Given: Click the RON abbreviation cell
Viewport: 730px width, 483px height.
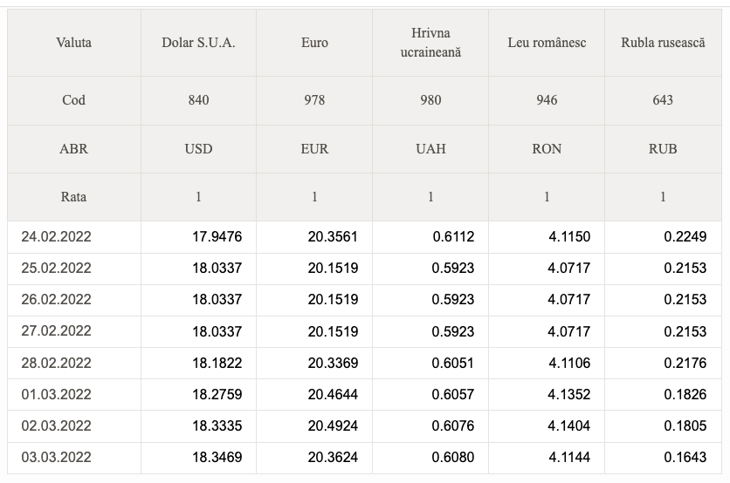Looking at the screenshot, I should [547, 148].
